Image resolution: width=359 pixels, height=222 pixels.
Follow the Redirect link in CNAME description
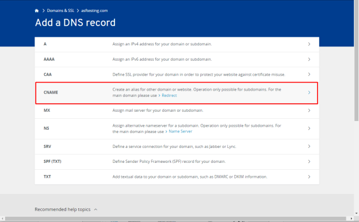pyautogui.click(x=169, y=95)
